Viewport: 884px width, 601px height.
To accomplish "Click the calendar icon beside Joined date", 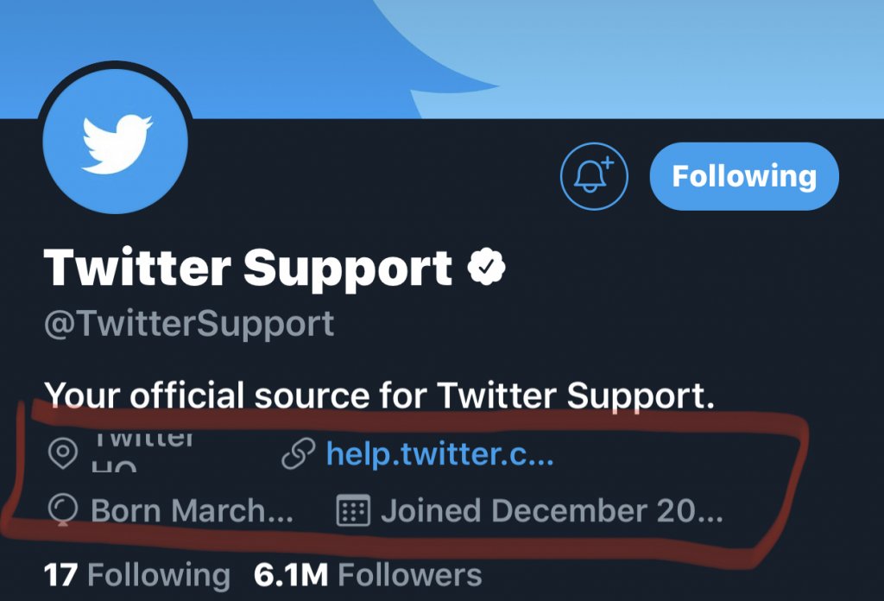I will (352, 511).
